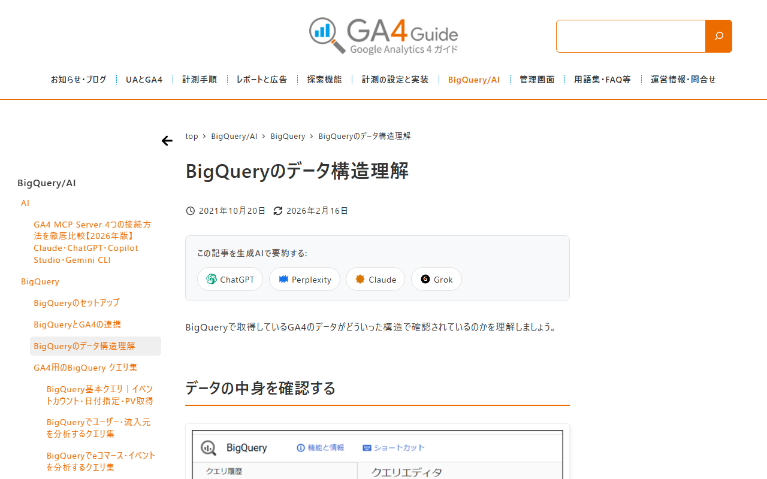Open GA4 MCP Server comparison article link
Screen dimensions: 767x479
pos(93,242)
